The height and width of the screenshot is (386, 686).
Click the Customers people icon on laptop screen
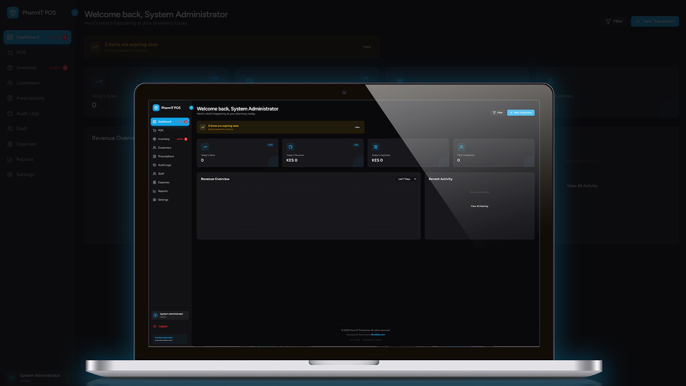click(x=154, y=148)
